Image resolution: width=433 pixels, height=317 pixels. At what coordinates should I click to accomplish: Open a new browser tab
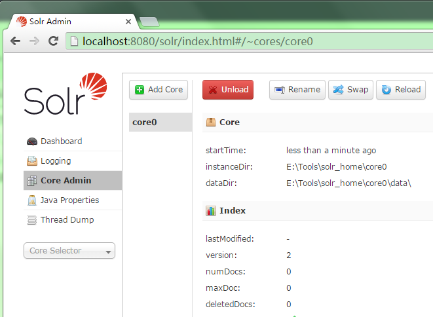pos(149,22)
